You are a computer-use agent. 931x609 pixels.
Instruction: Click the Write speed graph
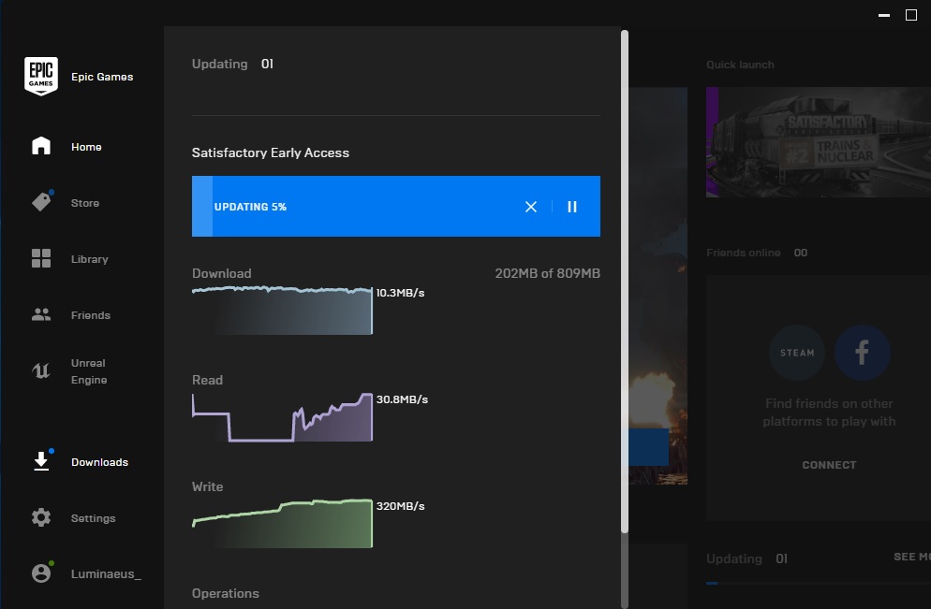point(282,524)
